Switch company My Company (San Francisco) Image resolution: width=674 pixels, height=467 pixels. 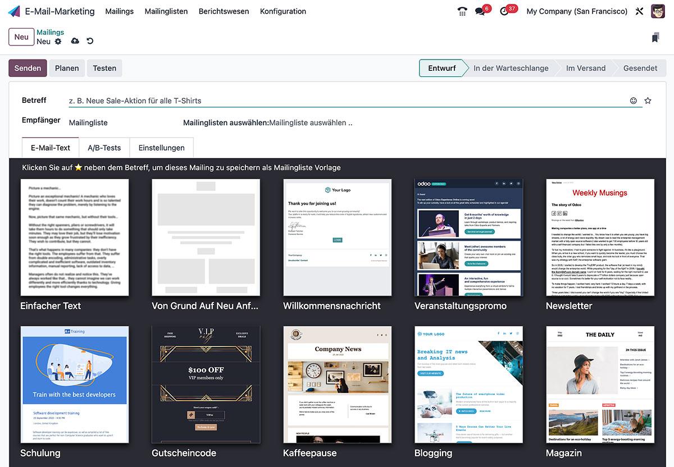pos(577,11)
